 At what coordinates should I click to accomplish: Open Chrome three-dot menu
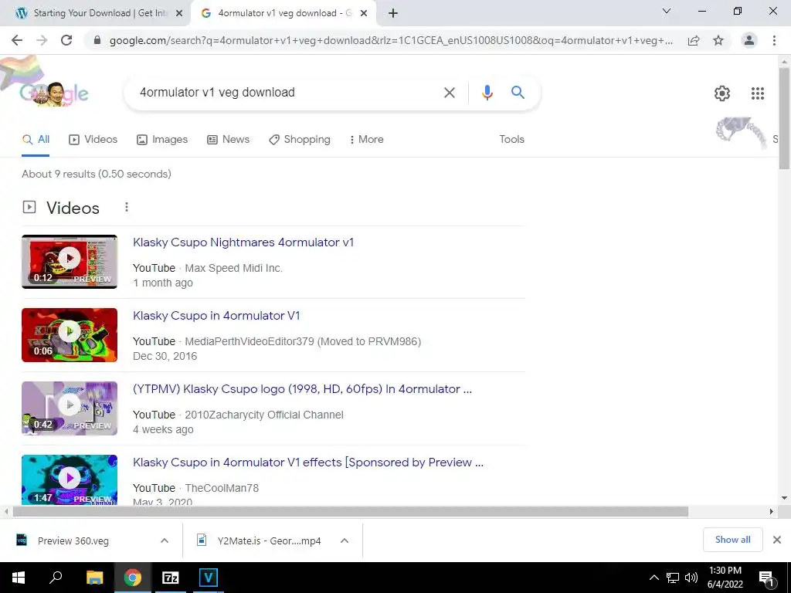(x=774, y=40)
